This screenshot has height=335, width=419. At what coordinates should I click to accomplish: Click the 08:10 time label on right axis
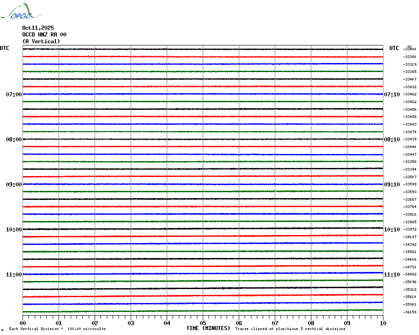coord(392,140)
